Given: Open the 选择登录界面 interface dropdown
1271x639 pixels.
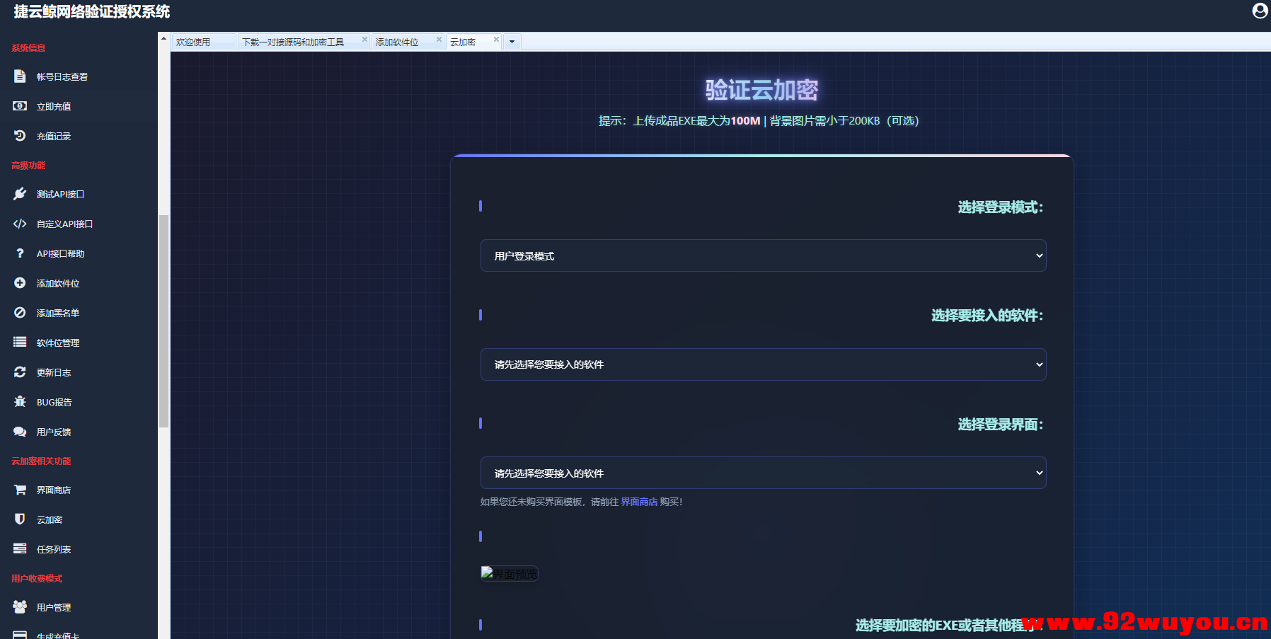Looking at the screenshot, I should click(763, 472).
